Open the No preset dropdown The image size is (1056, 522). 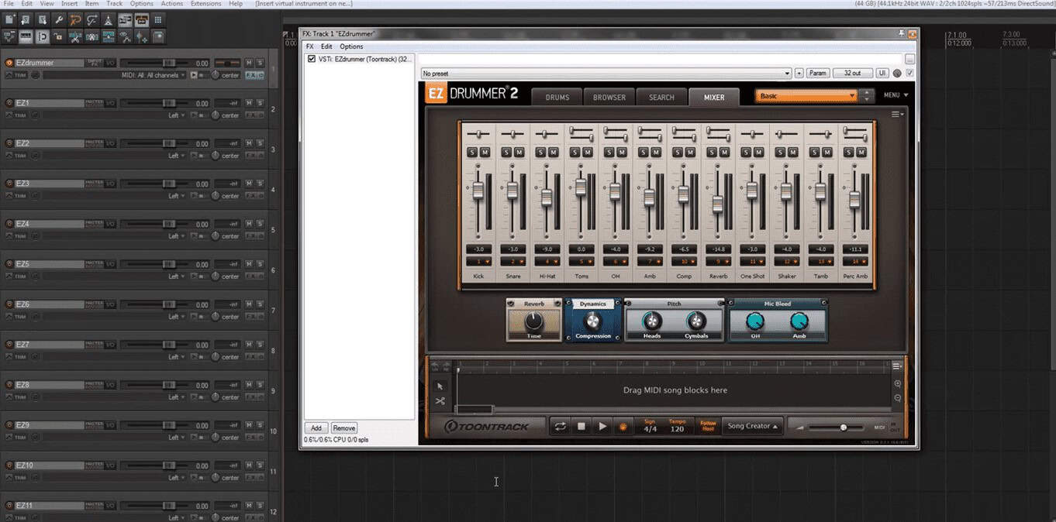(606, 73)
